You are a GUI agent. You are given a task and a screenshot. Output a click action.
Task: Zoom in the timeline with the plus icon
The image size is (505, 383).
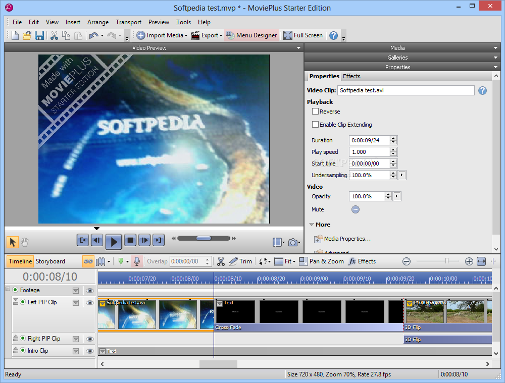click(469, 261)
